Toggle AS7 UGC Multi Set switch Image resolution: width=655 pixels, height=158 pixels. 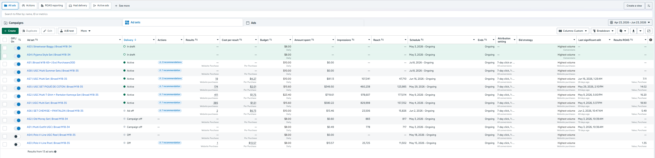[17, 80]
